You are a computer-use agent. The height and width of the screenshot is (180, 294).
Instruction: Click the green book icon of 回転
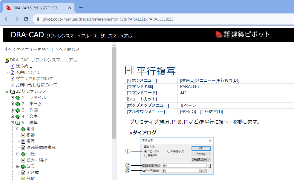[x=23, y=154]
